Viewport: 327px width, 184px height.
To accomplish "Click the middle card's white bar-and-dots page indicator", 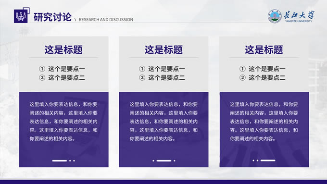I will pyautogui.click(x=164, y=160).
